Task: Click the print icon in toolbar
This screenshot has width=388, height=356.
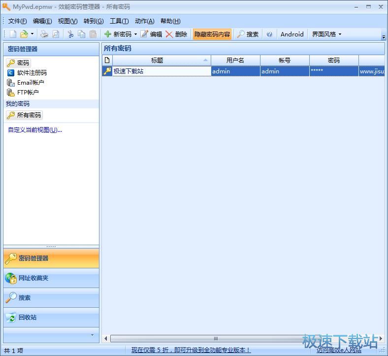Action: 44,34
